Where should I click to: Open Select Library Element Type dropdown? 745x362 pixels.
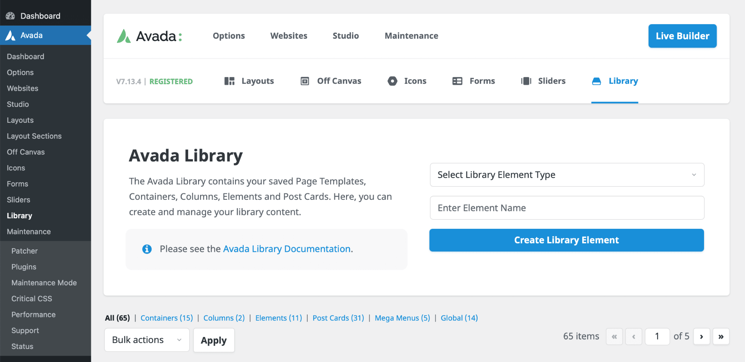point(567,175)
